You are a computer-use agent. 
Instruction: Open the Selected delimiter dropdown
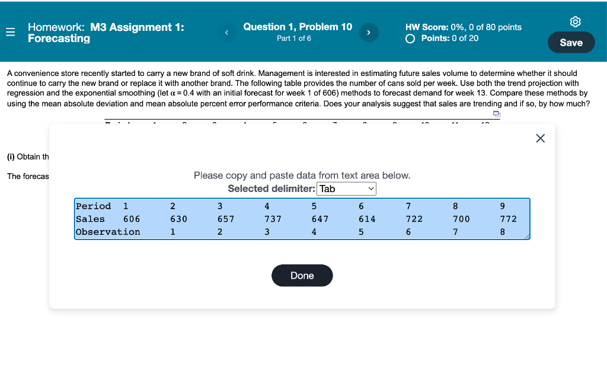(346, 188)
